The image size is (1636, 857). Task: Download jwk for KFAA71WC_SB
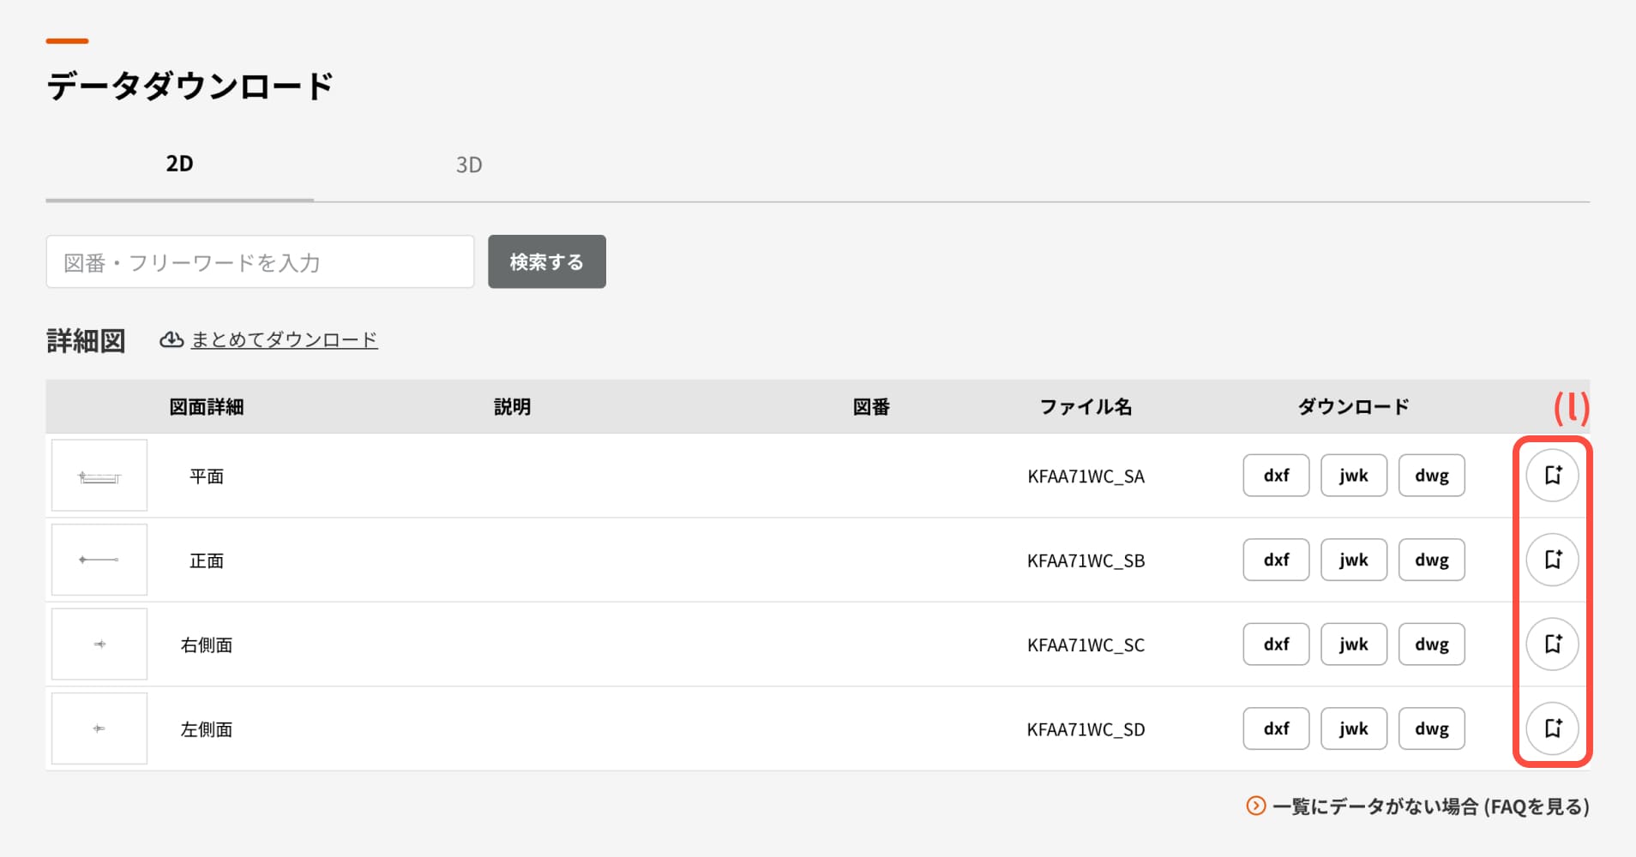1353,560
